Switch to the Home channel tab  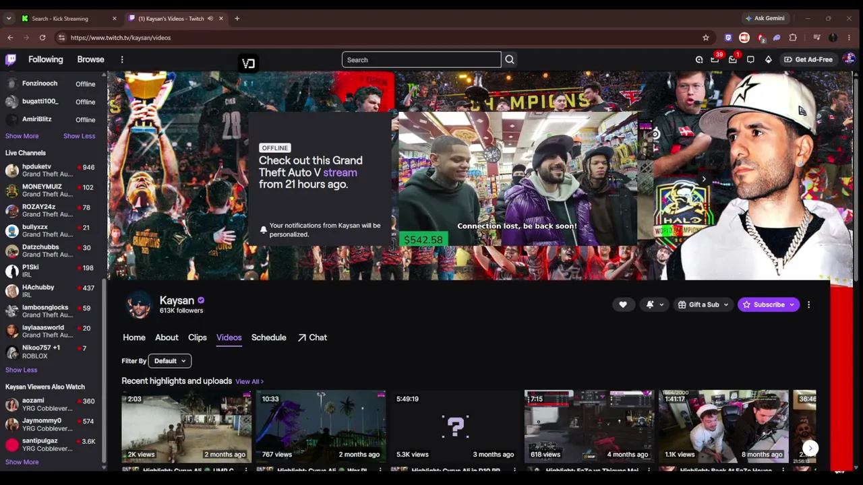tap(134, 337)
